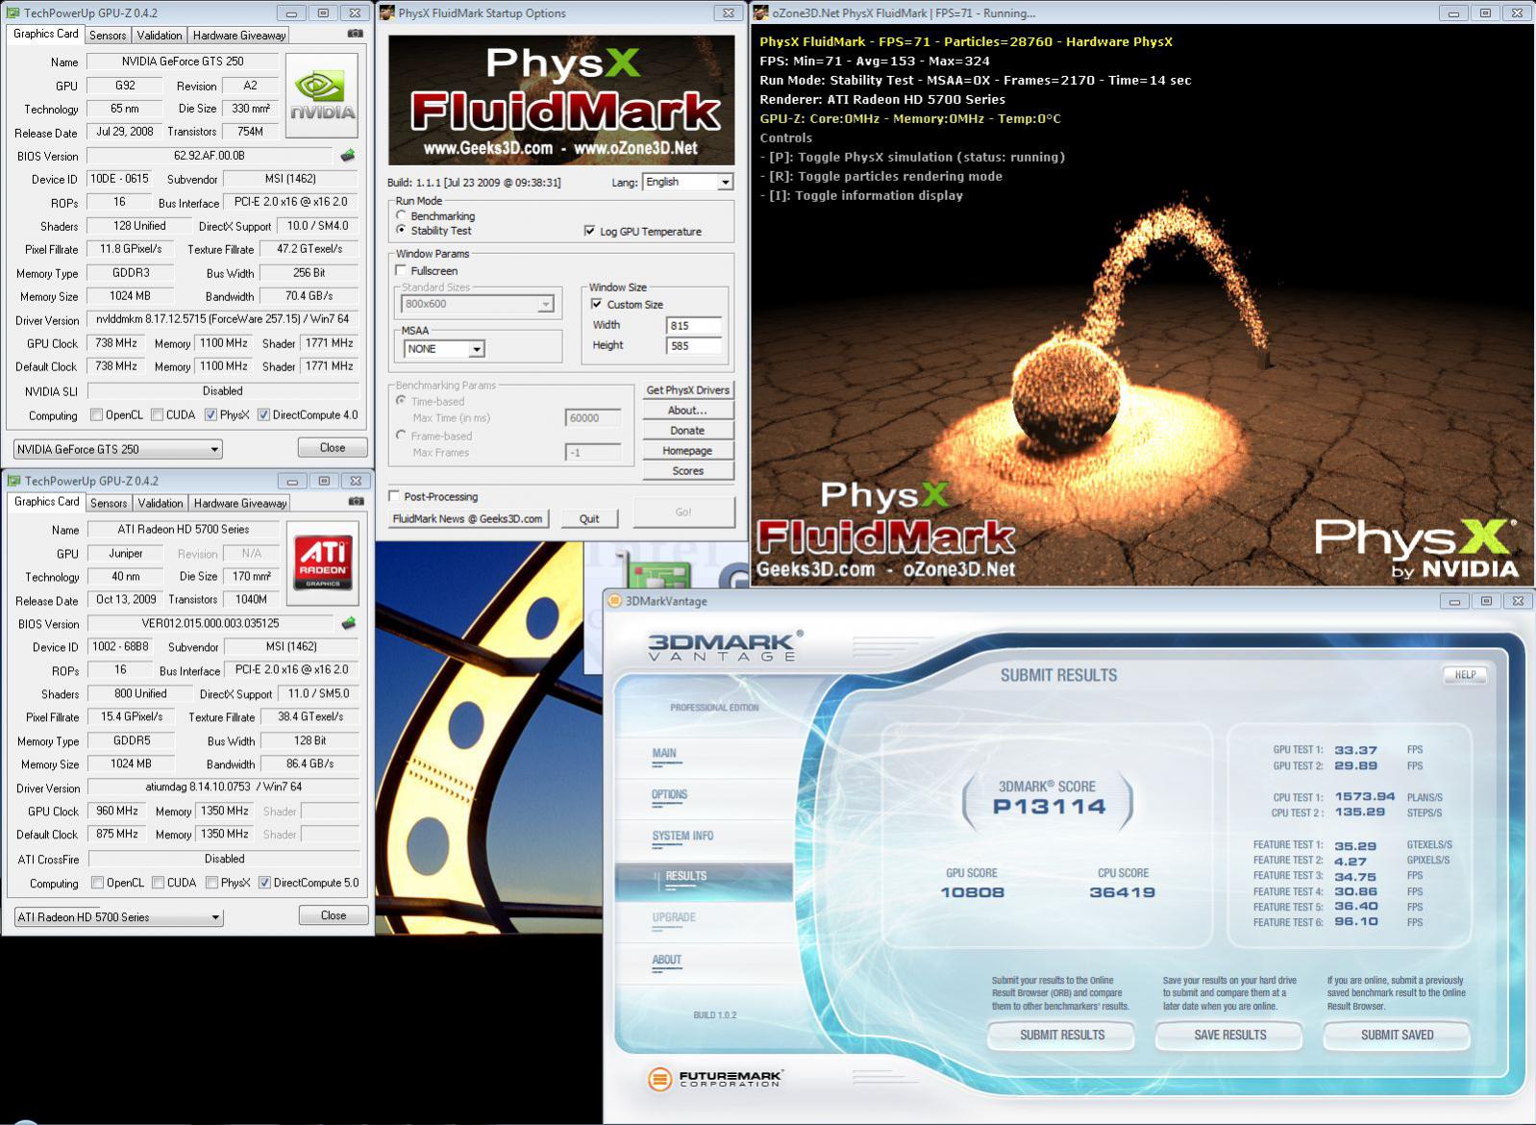Click the Donate button
Screen dimensions: 1536x1125
pos(687,431)
